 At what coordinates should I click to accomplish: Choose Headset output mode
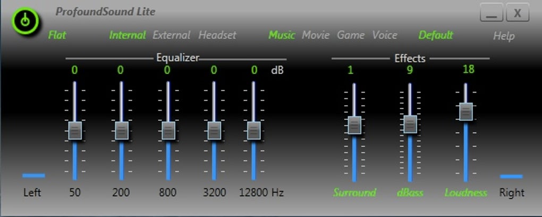tap(217, 35)
